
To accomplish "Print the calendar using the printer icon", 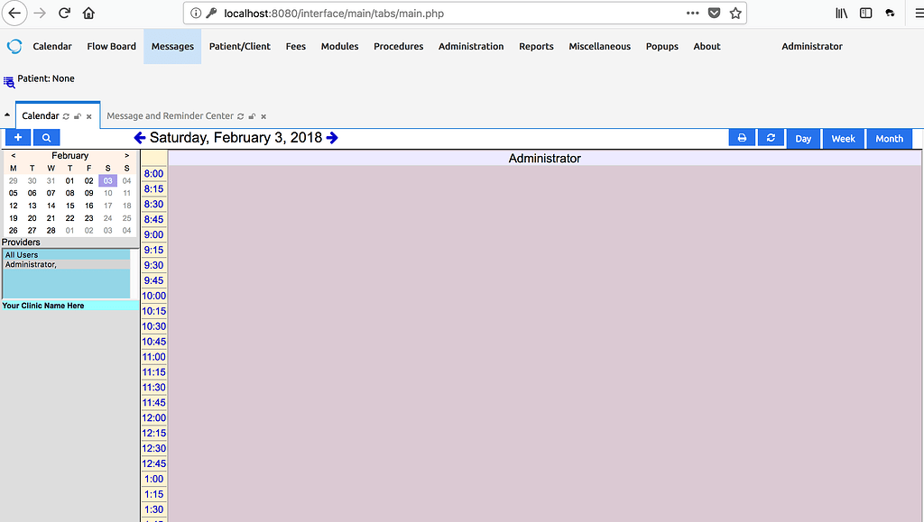I will [742, 137].
